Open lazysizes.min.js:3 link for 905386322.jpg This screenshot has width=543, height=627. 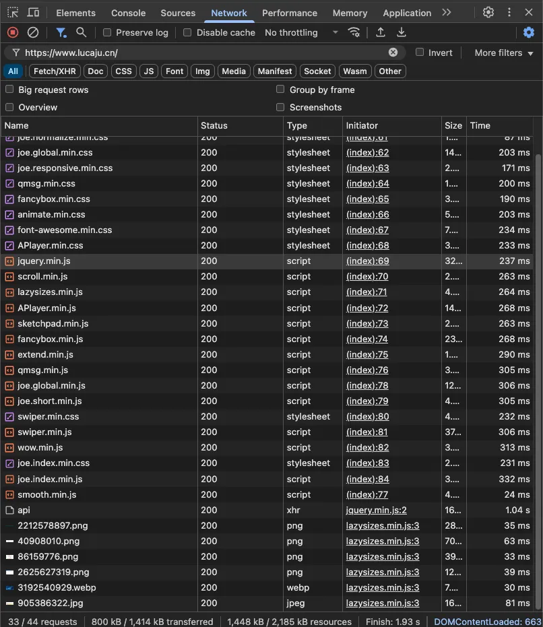(383, 603)
